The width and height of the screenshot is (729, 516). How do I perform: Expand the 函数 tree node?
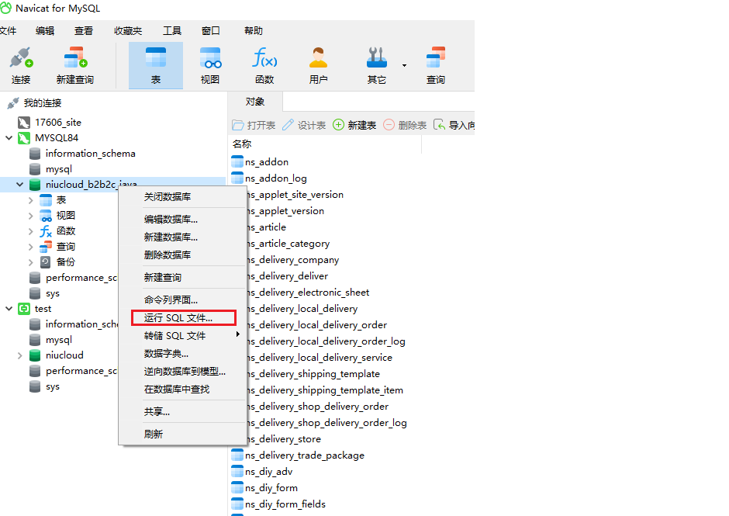coord(31,231)
